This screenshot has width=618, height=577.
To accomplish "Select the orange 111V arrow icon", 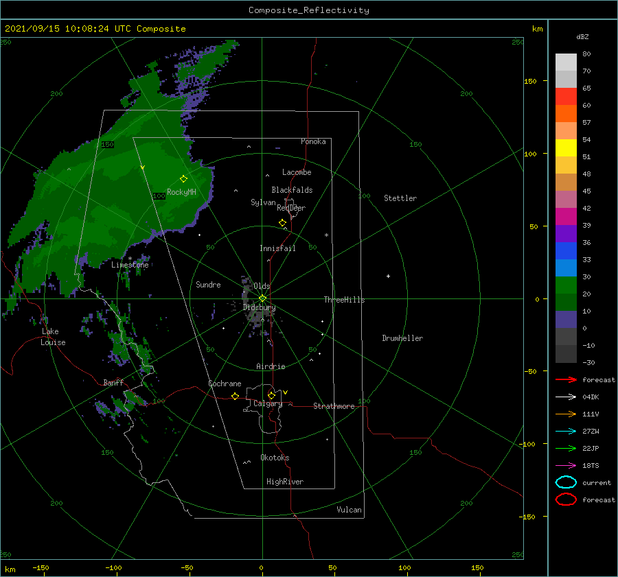I will (x=566, y=414).
